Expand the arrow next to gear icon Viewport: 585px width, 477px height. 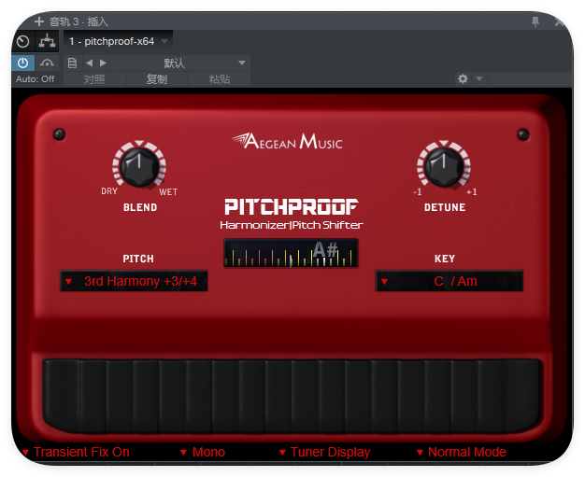pos(479,78)
